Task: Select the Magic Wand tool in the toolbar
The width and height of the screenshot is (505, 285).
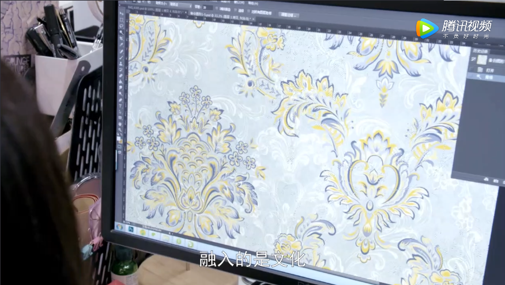Action: (121, 32)
